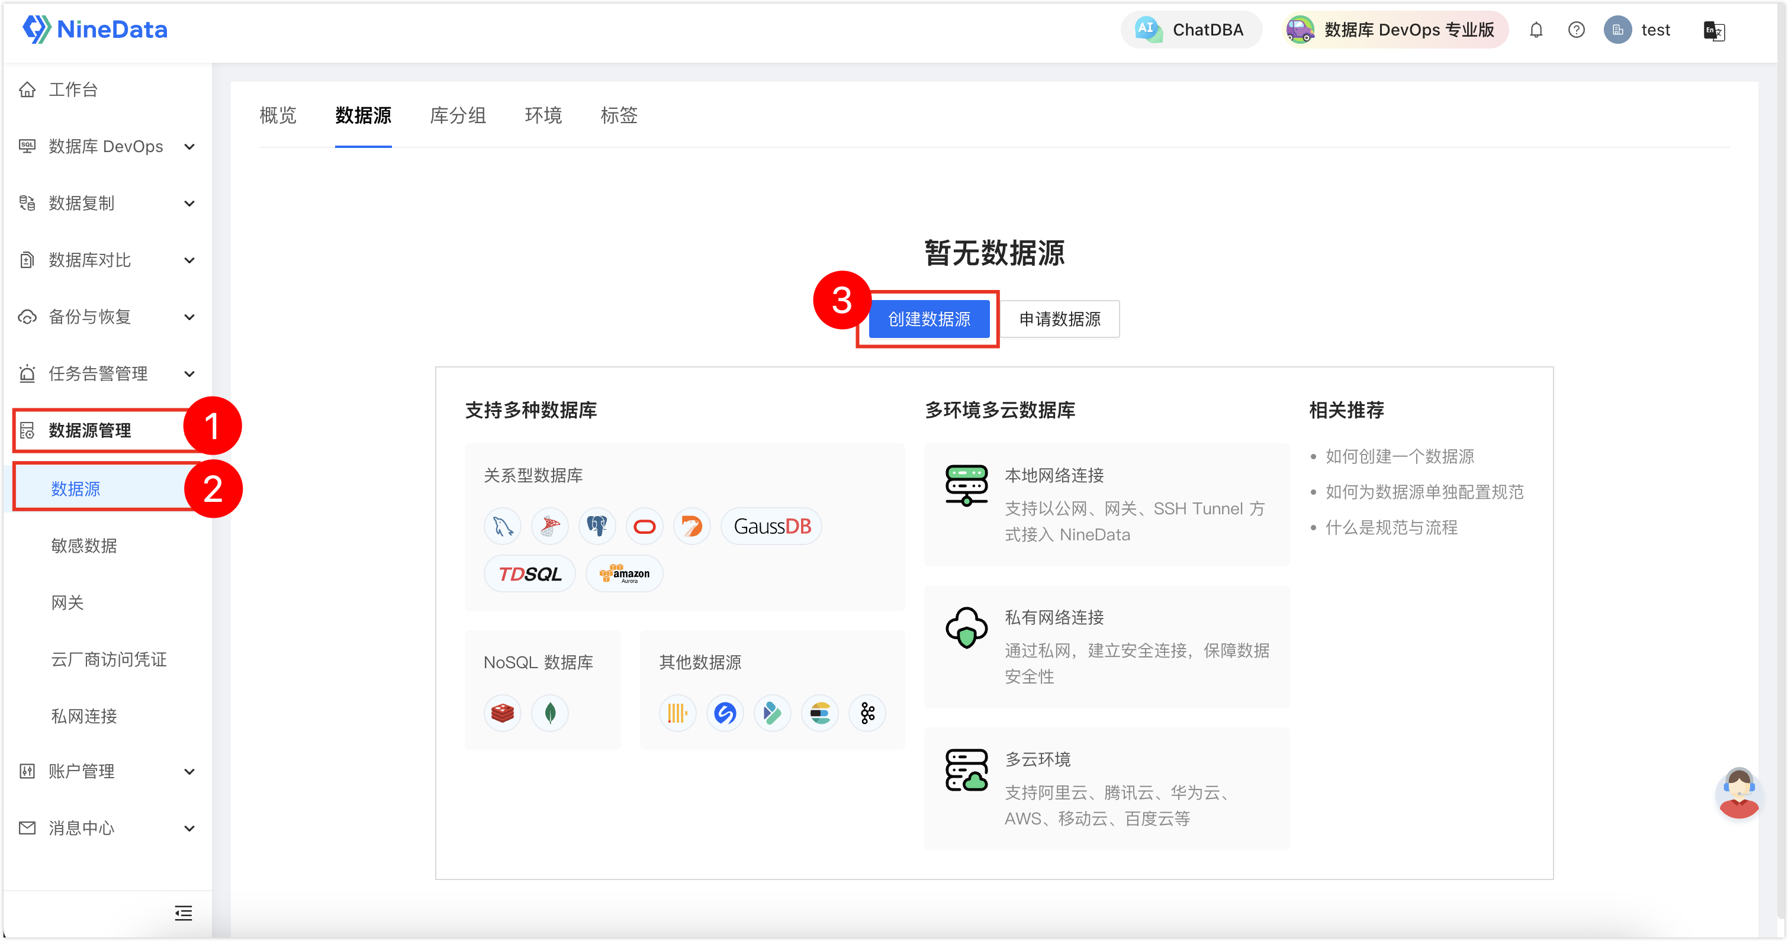The width and height of the screenshot is (1788, 941).
Task: Expand the 任务告警管理 chevron
Action: (x=189, y=374)
